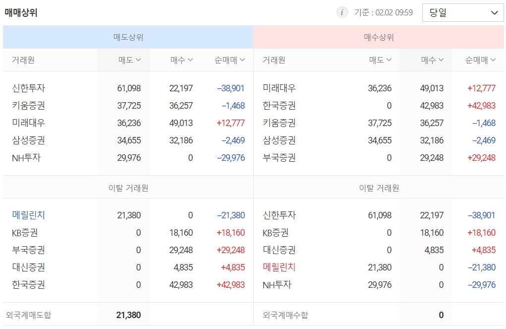Select KB증권 in 매수상위 이탈 거래원
Viewport: 506px width, 329px height.
coord(276,232)
